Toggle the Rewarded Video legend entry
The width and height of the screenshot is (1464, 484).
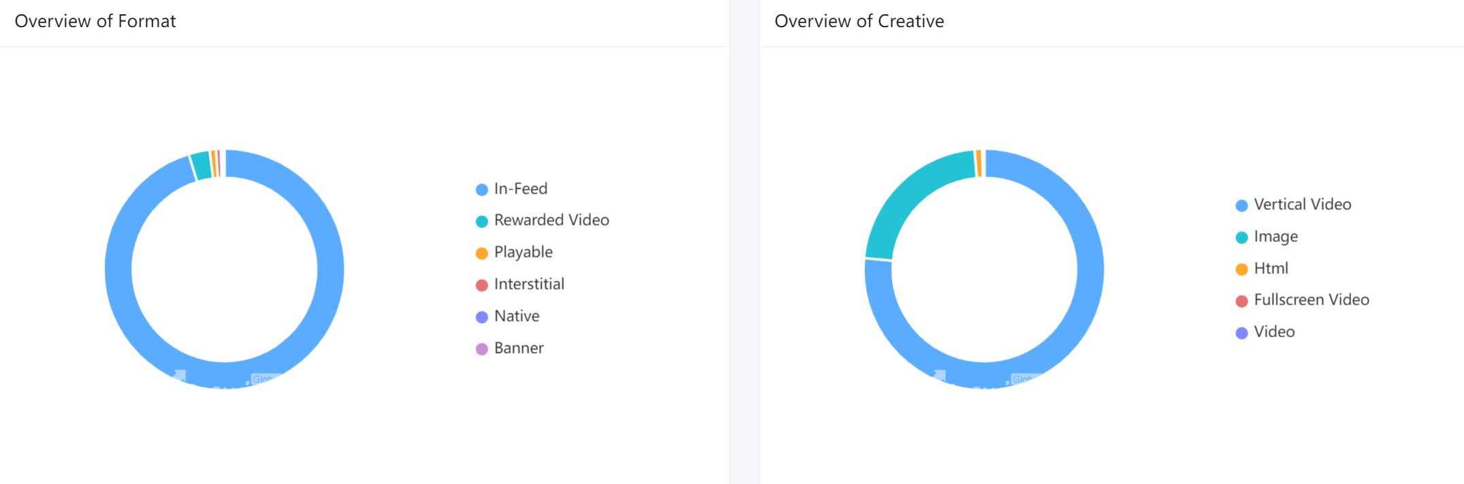pos(542,220)
